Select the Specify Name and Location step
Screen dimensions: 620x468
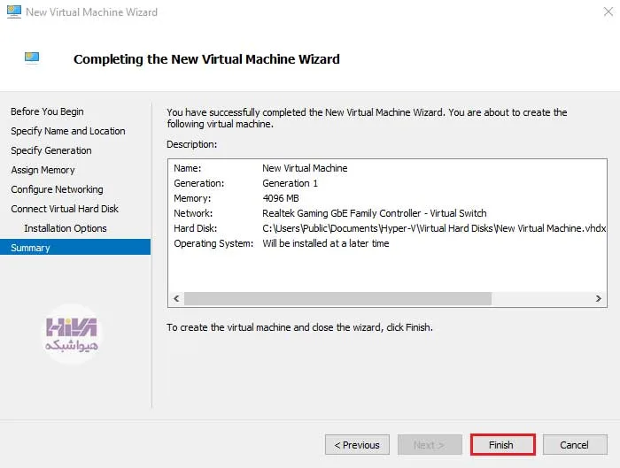(68, 131)
